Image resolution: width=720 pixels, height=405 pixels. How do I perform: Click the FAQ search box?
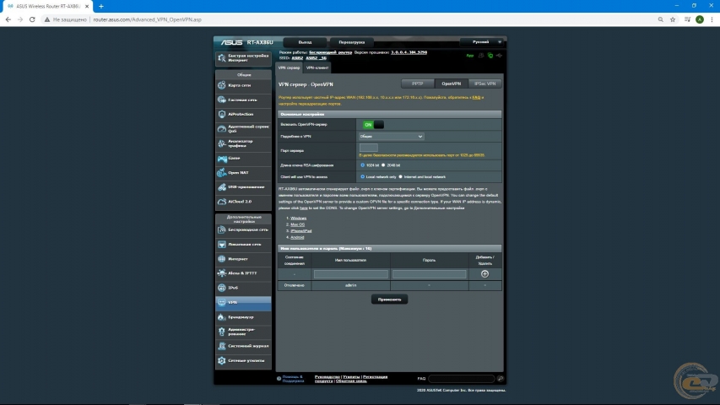(x=462, y=378)
